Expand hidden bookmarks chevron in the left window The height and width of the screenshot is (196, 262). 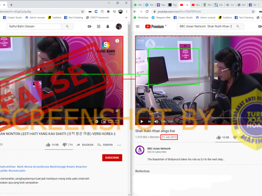pyautogui.click(x=126, y=17)
